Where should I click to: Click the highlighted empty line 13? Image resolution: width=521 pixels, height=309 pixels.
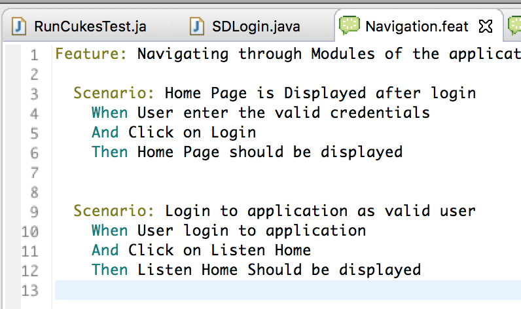point(288,290)
